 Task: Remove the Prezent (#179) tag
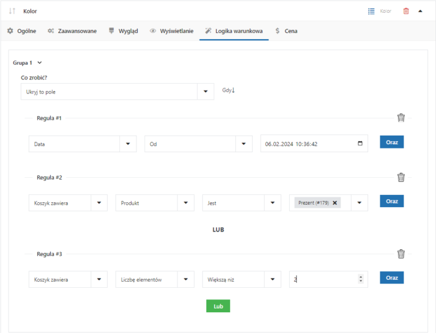click(x=335, y=203)
